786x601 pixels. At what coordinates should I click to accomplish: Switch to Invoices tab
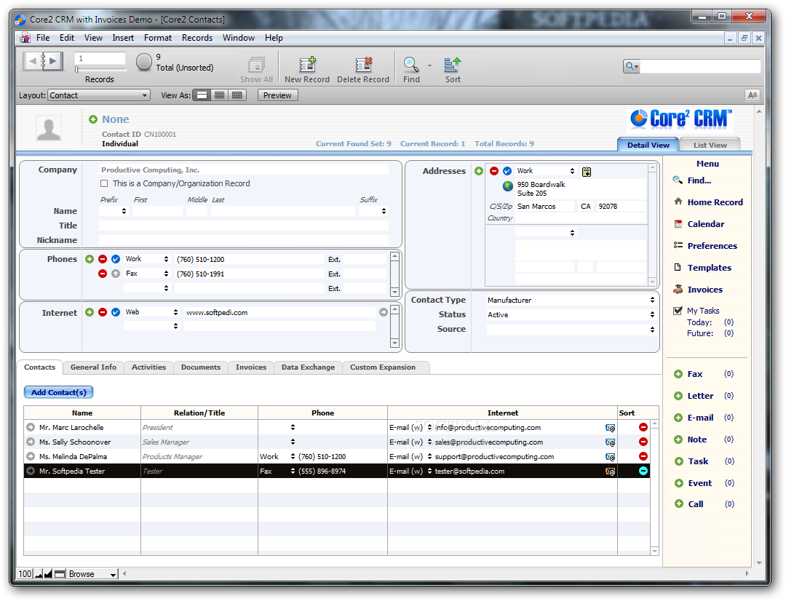251,367
